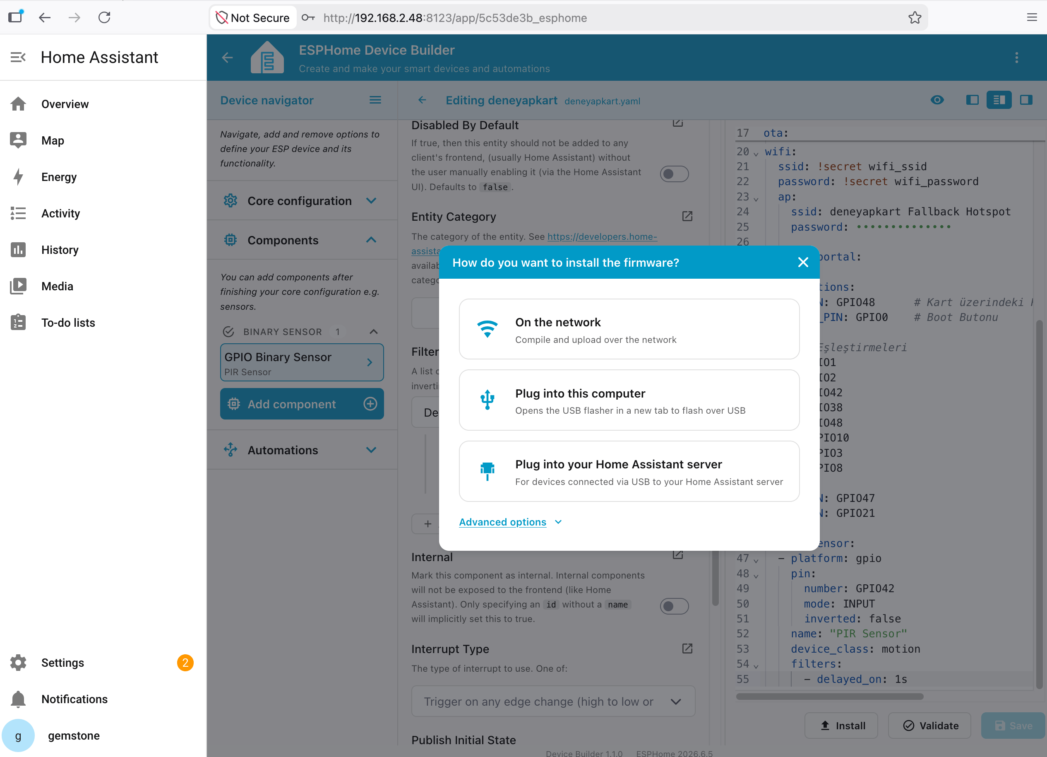This screenshot has width=1047, height=757.
Task: Reload the browser page
Action: (104, 17)
